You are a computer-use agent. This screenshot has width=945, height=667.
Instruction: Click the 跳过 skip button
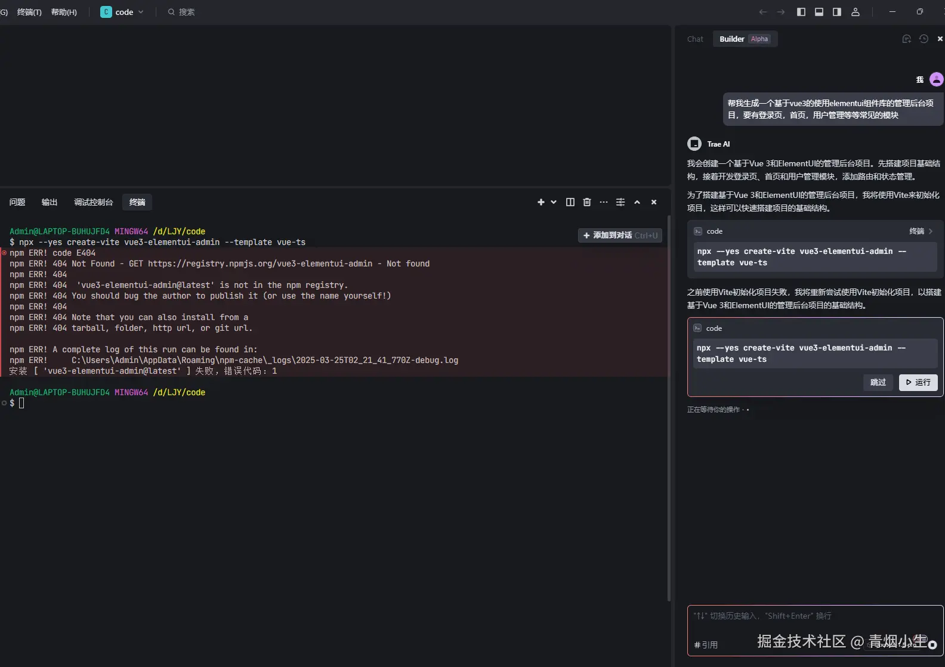click(878, 383)
